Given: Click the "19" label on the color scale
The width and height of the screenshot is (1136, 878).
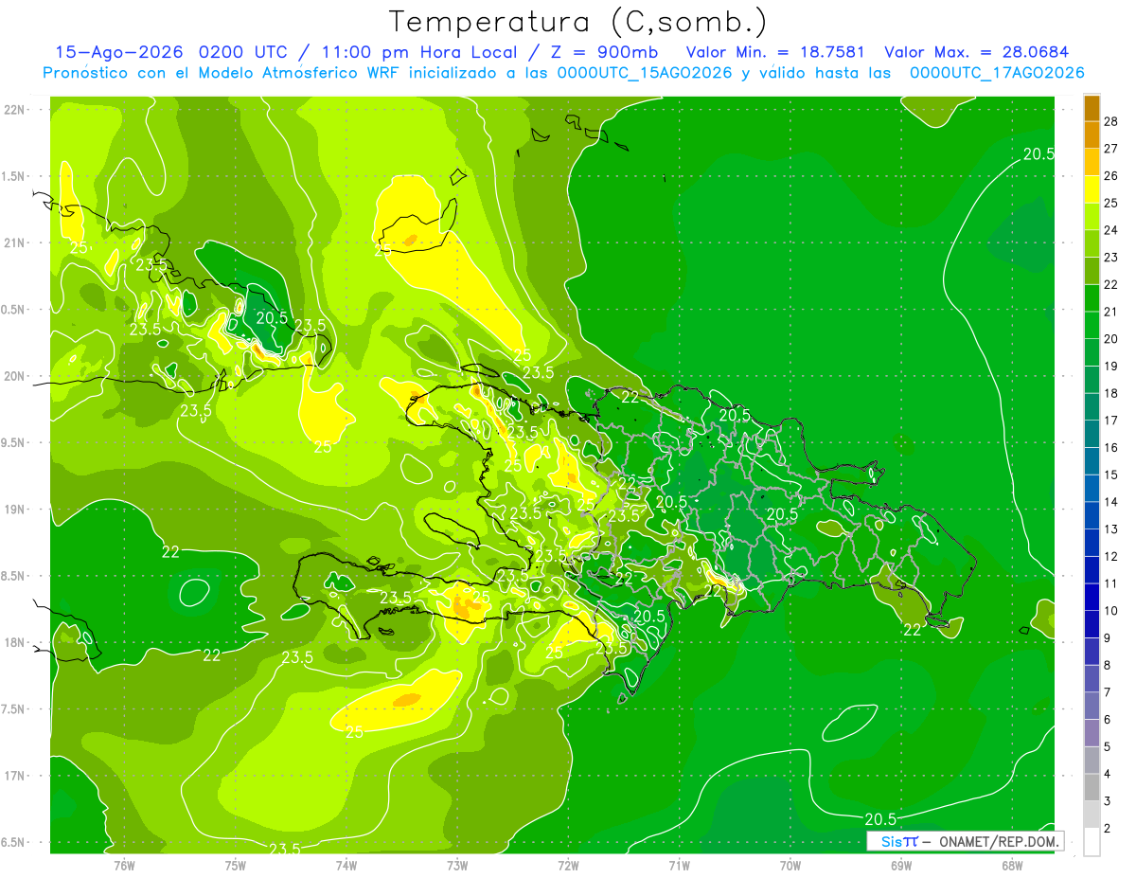Looking at the screenshot, I should pyautogui.click(x=1111, y=366).
